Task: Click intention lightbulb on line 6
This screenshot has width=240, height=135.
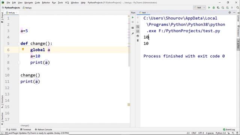Action: [x=23, y=49]
